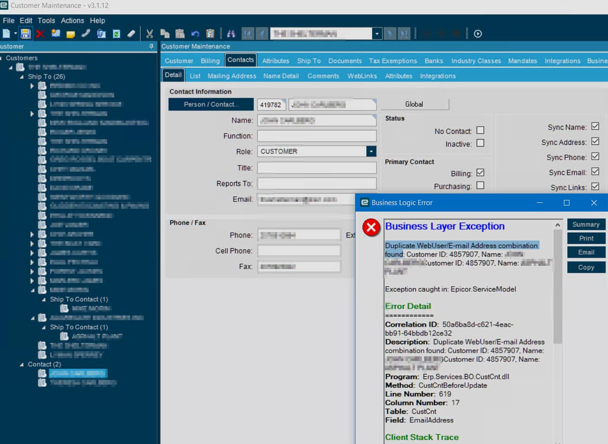Switch to the Mailing Address tab
The width and height of the screenshot is (608, 444).
[232, 76]
